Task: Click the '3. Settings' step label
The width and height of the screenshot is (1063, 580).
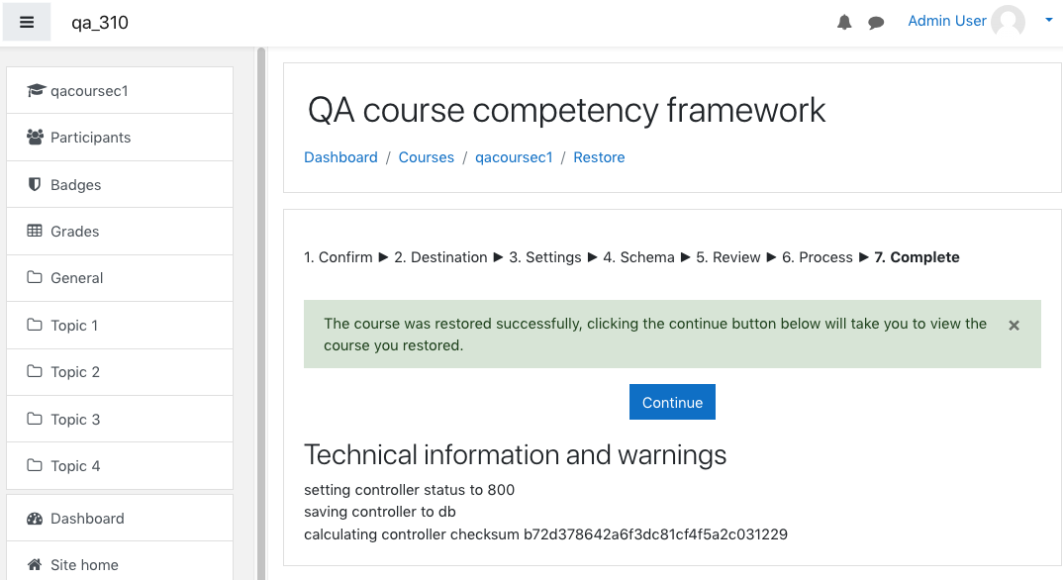Action: pos(545,257)
